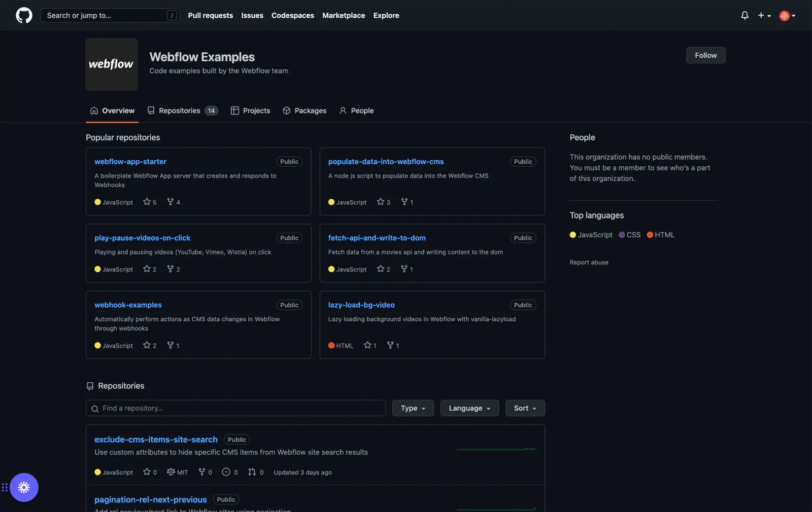Image resolution: width=812 pixels, height=512 pixels.
Task: Open the Type filter dropdown
Action: [413, 408]
